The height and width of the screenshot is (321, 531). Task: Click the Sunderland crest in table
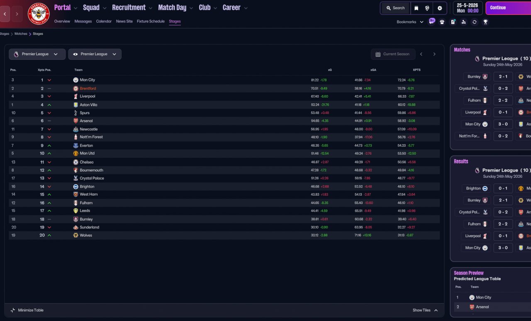76,227
